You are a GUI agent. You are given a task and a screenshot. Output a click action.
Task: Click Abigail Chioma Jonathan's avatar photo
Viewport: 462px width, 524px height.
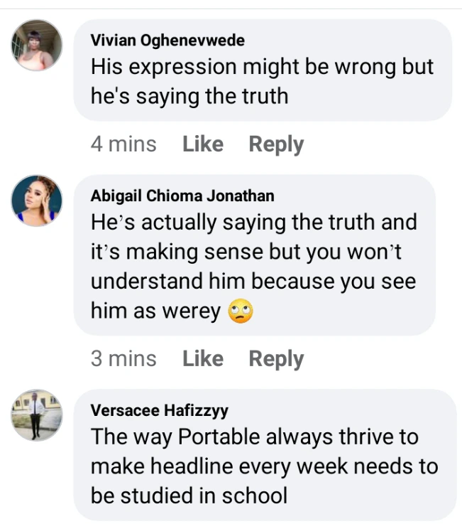(x=37, y=200)
